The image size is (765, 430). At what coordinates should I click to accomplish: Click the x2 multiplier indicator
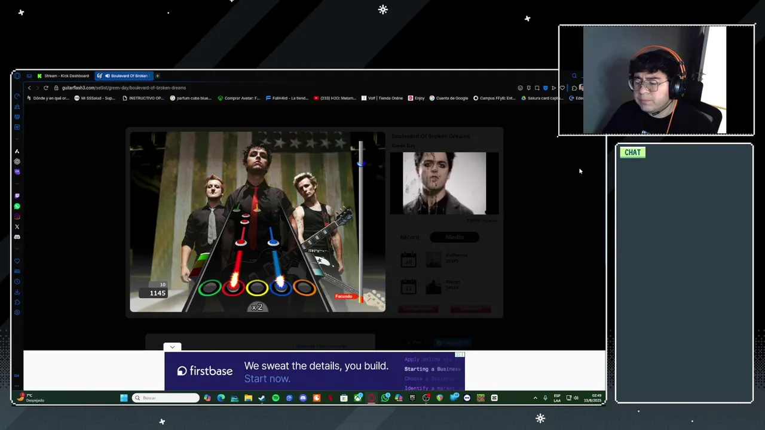click(x=257, y=307)
